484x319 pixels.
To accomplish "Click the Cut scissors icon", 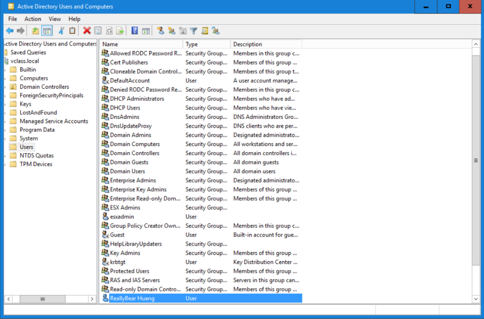I will click(61, 30).
